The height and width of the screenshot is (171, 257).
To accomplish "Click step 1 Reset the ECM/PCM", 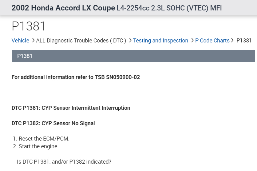I will 44,139.
